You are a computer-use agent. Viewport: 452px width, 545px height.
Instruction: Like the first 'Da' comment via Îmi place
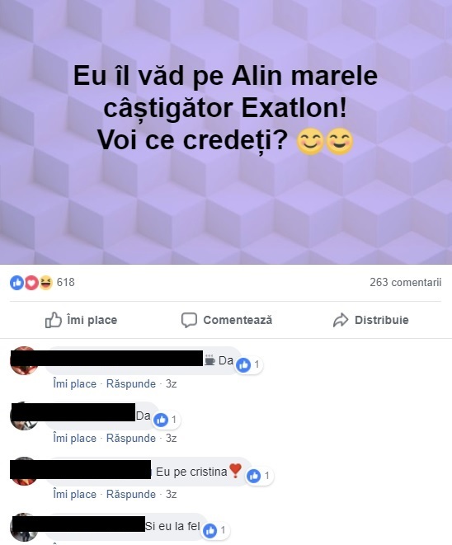75,383
